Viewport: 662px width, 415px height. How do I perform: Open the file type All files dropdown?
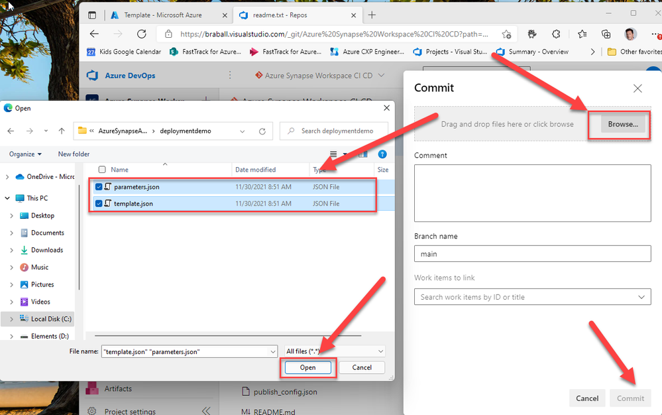(335, 351)
